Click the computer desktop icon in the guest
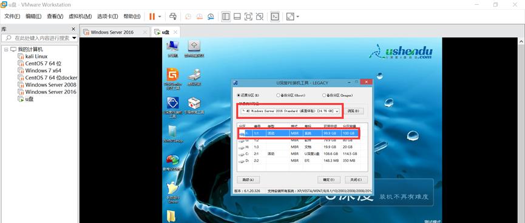 click(x=173, y=49)
